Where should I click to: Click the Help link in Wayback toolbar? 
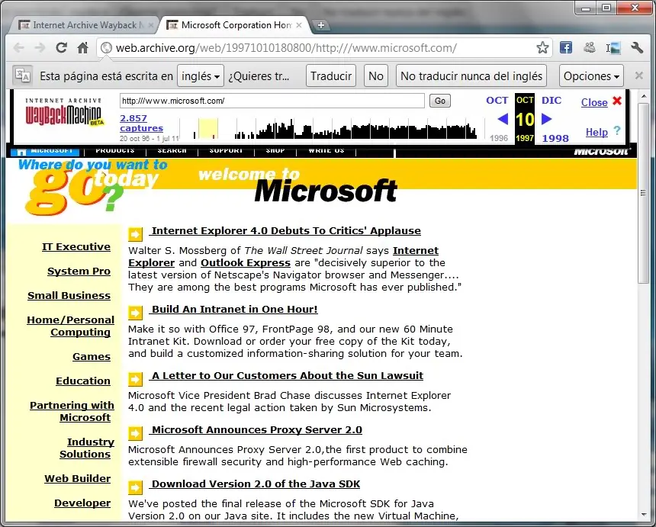597,132
